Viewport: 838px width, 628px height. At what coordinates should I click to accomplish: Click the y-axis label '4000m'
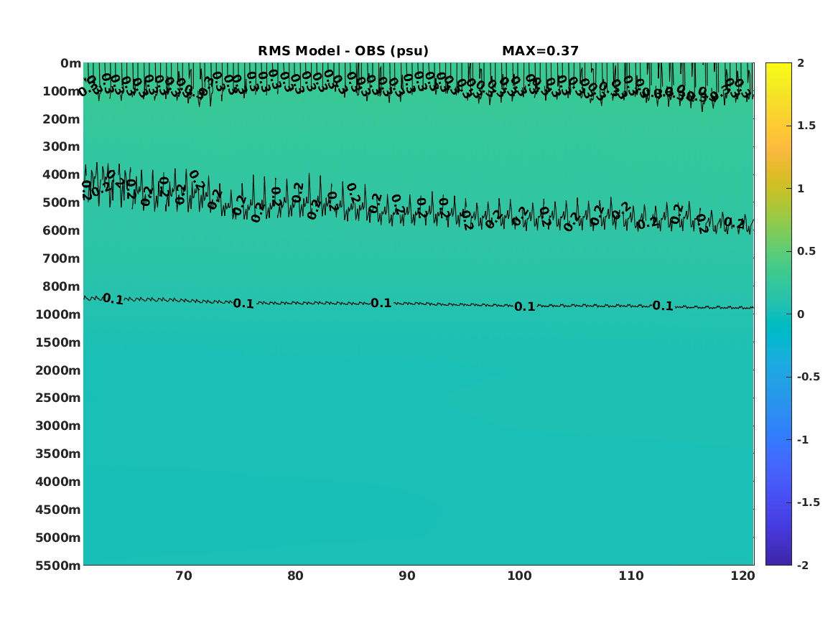click(x=58, y=482)
